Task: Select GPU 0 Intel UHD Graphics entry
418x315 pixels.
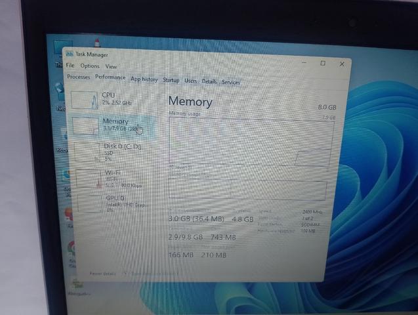Action: 111,204
